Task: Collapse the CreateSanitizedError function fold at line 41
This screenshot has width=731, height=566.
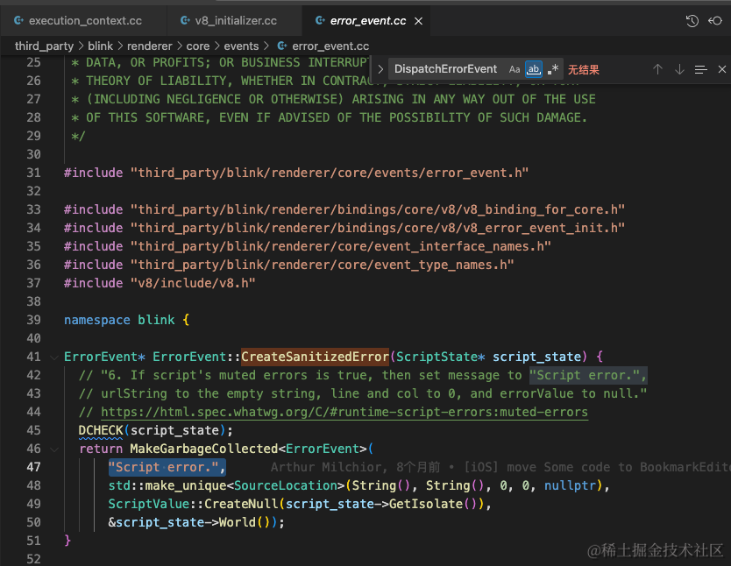Action: pyautogui.click(x=54, y=357)
